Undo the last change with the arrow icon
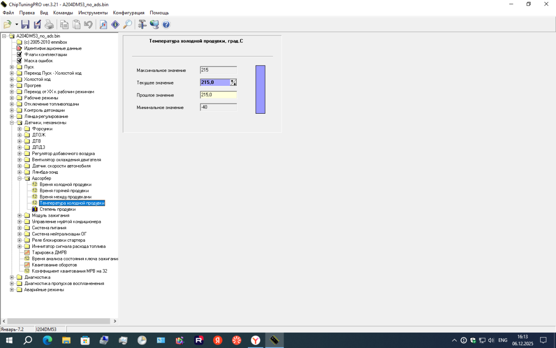 (x=88, y=24)
